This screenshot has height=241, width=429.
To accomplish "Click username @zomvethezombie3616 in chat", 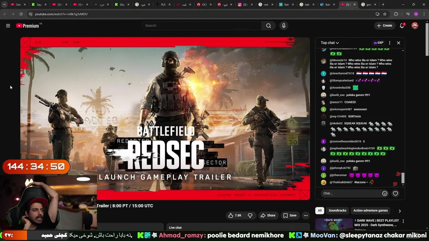I will [x=345, y=142].
